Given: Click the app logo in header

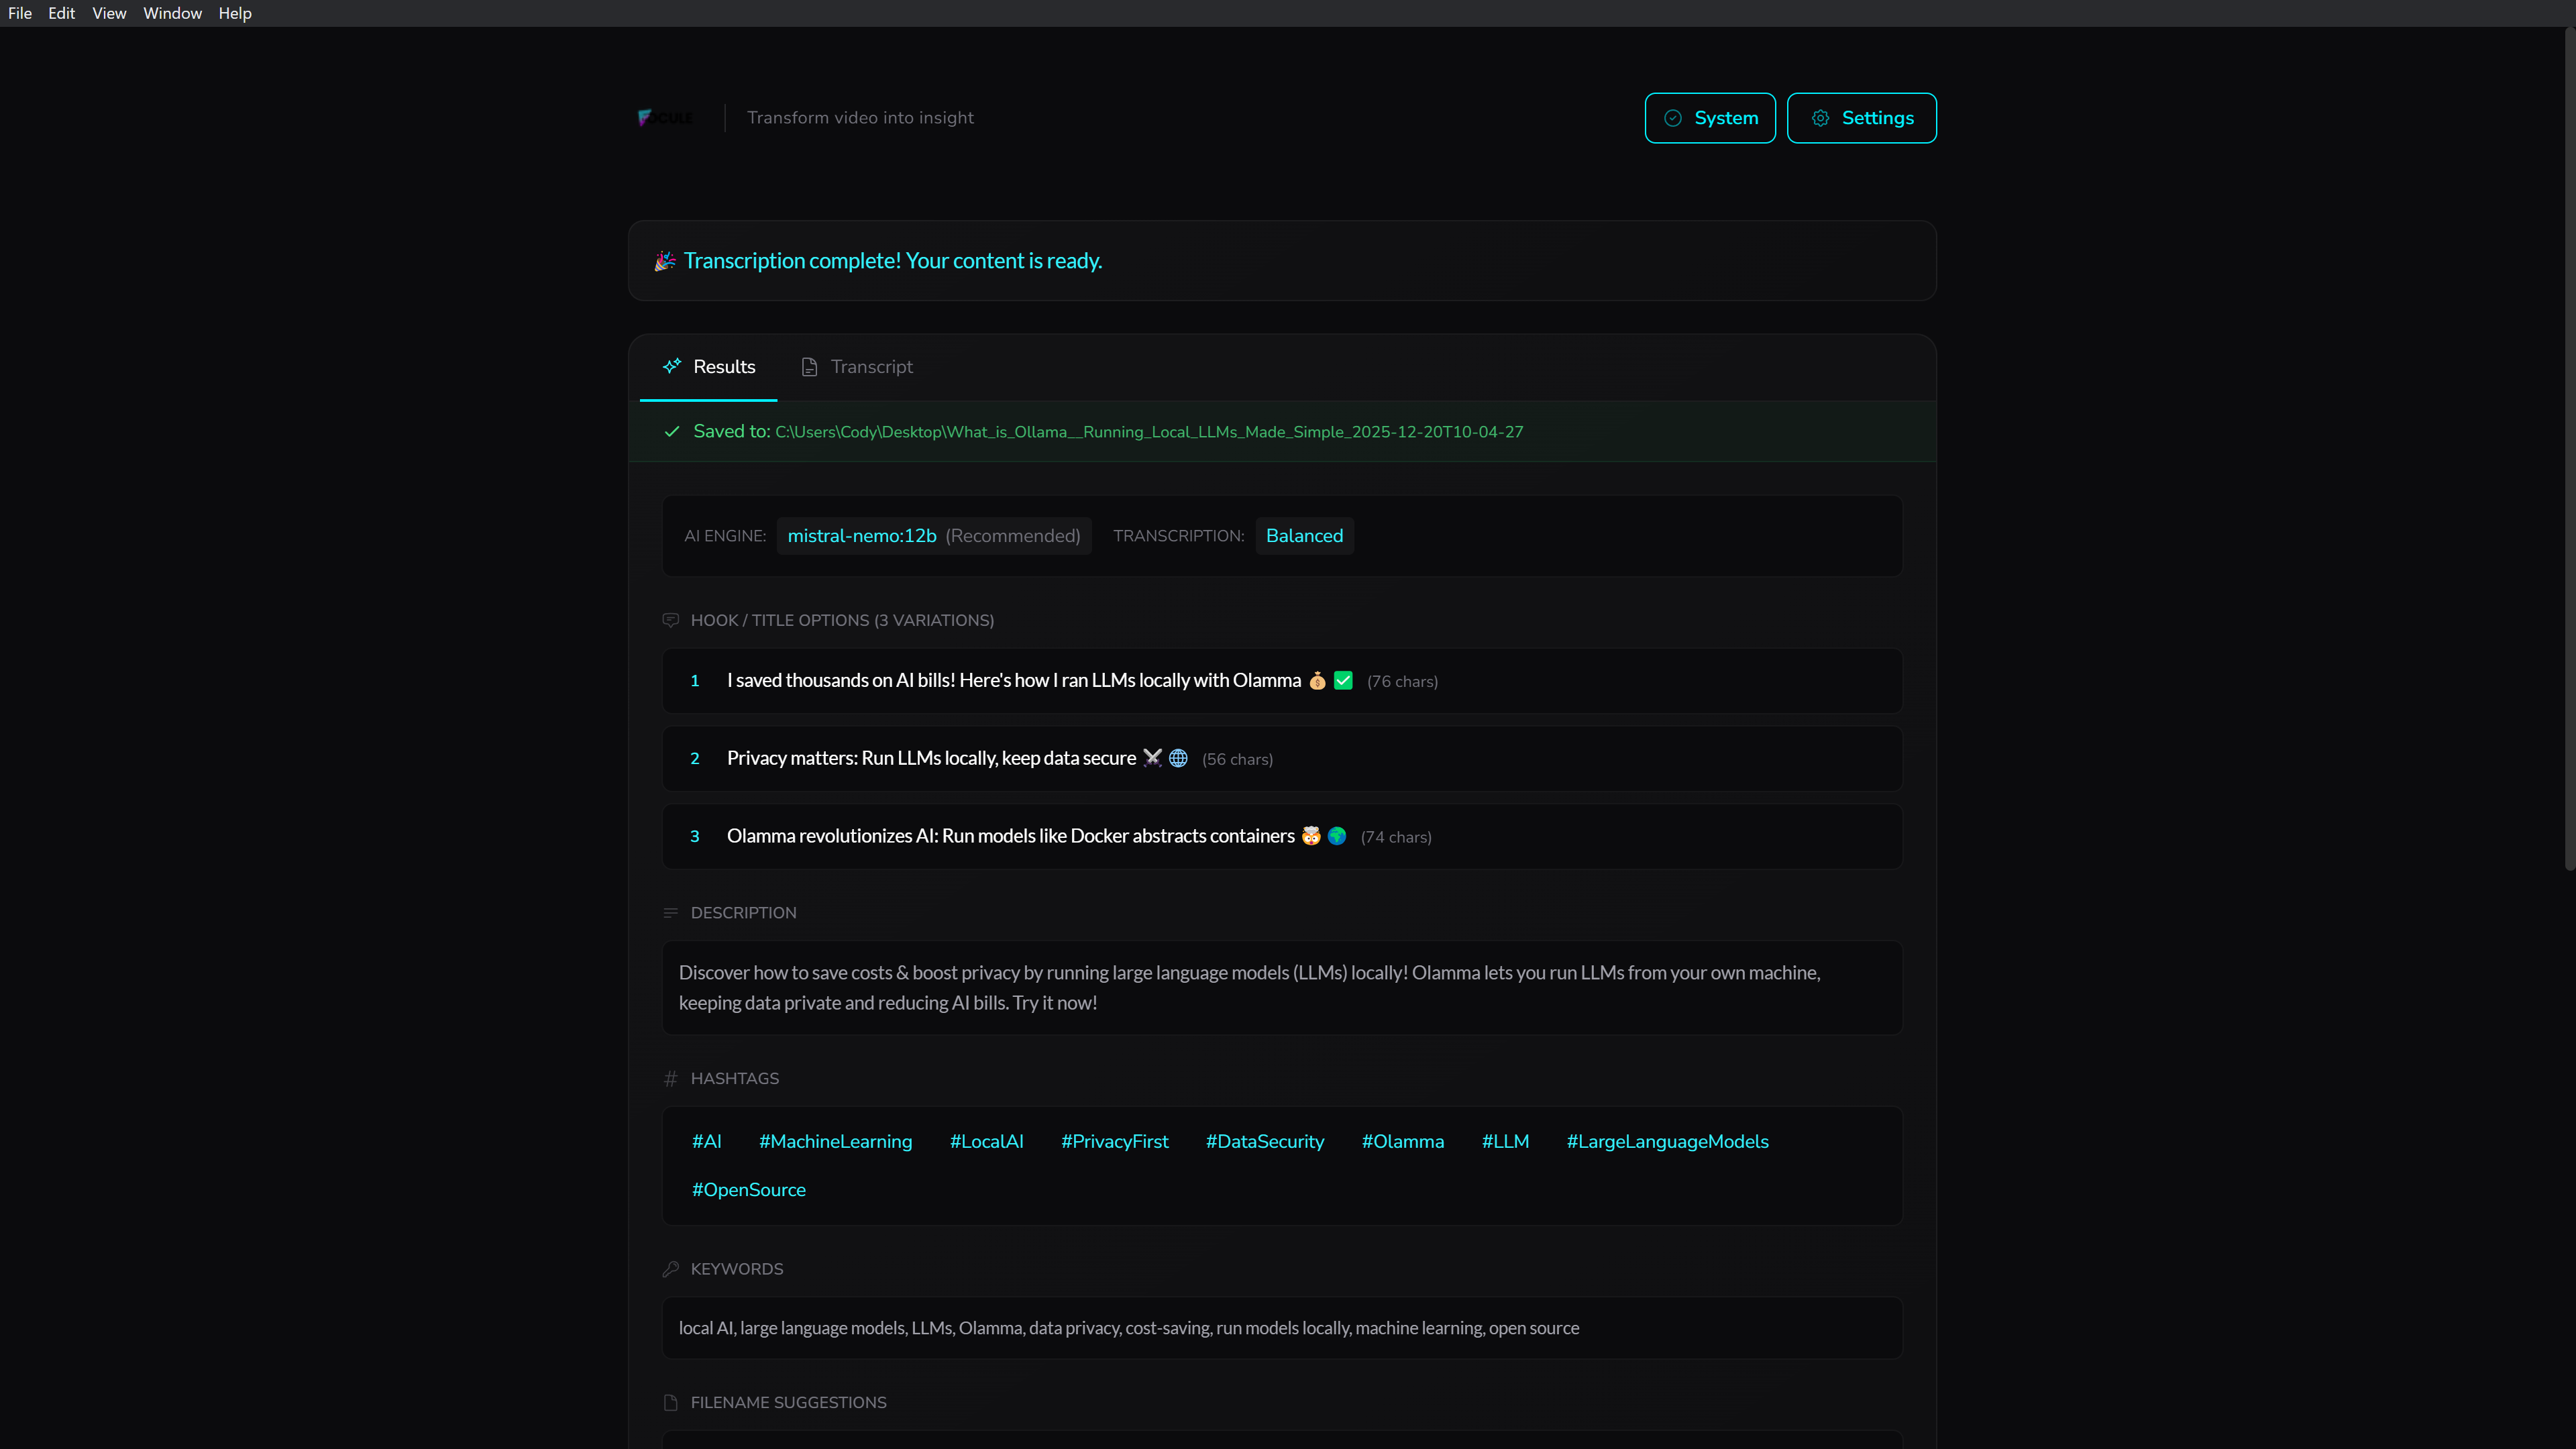Looking at the screenshot, I should [665, 118].
